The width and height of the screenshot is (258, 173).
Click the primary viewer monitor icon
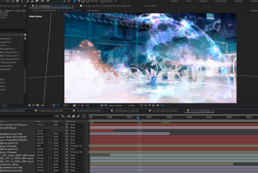click(34, 105)
